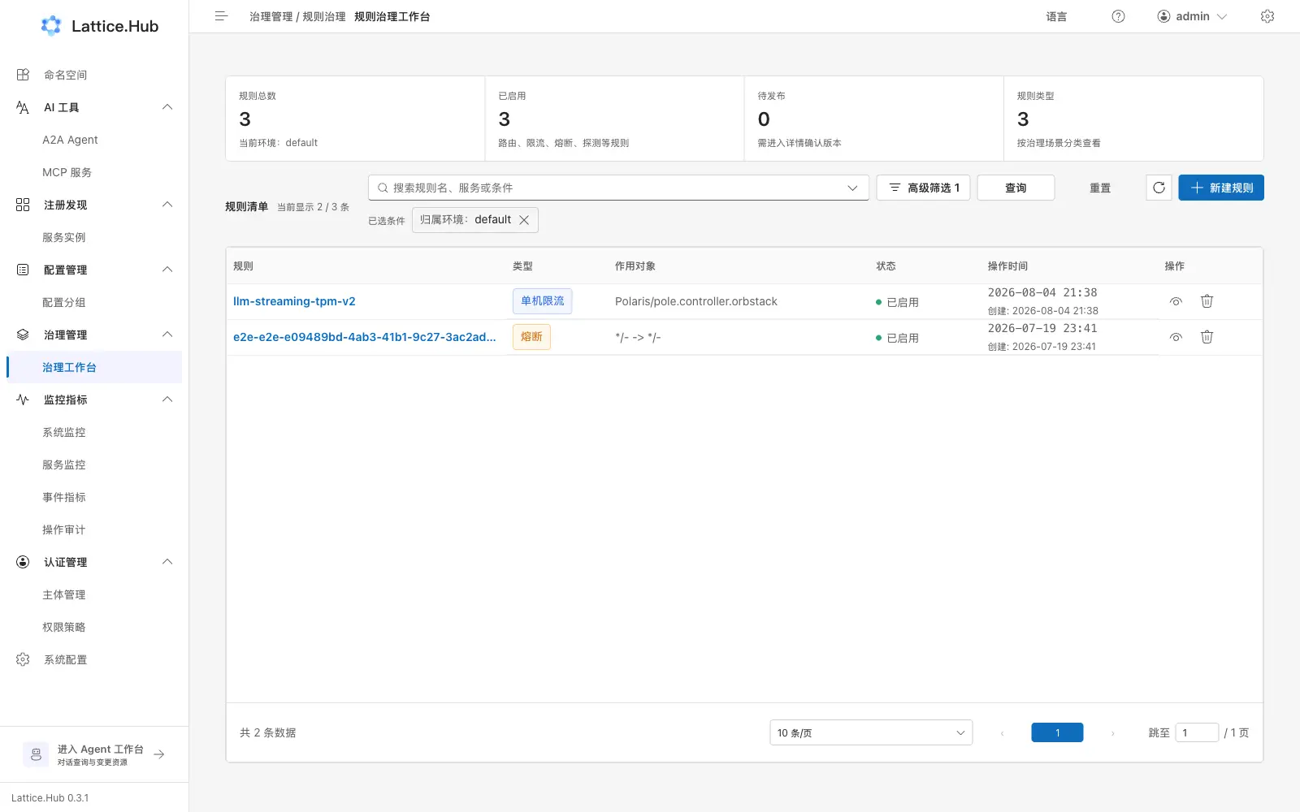Collapse the 监控指标 menu group
1300x812 pixels.
click(167, 400)
